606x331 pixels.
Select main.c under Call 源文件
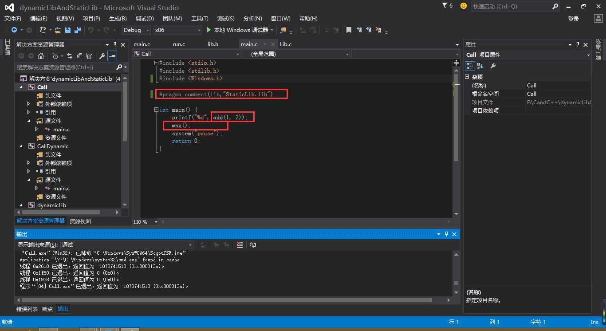(61, 129)
